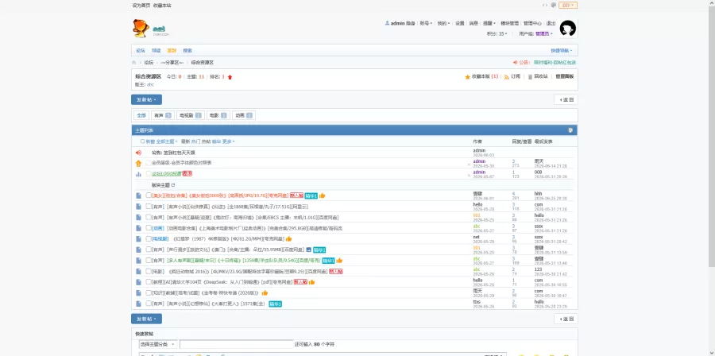Click the user avatar in the header
The image size is (715, 356).
pyautogui.click(x=568, y=29)
